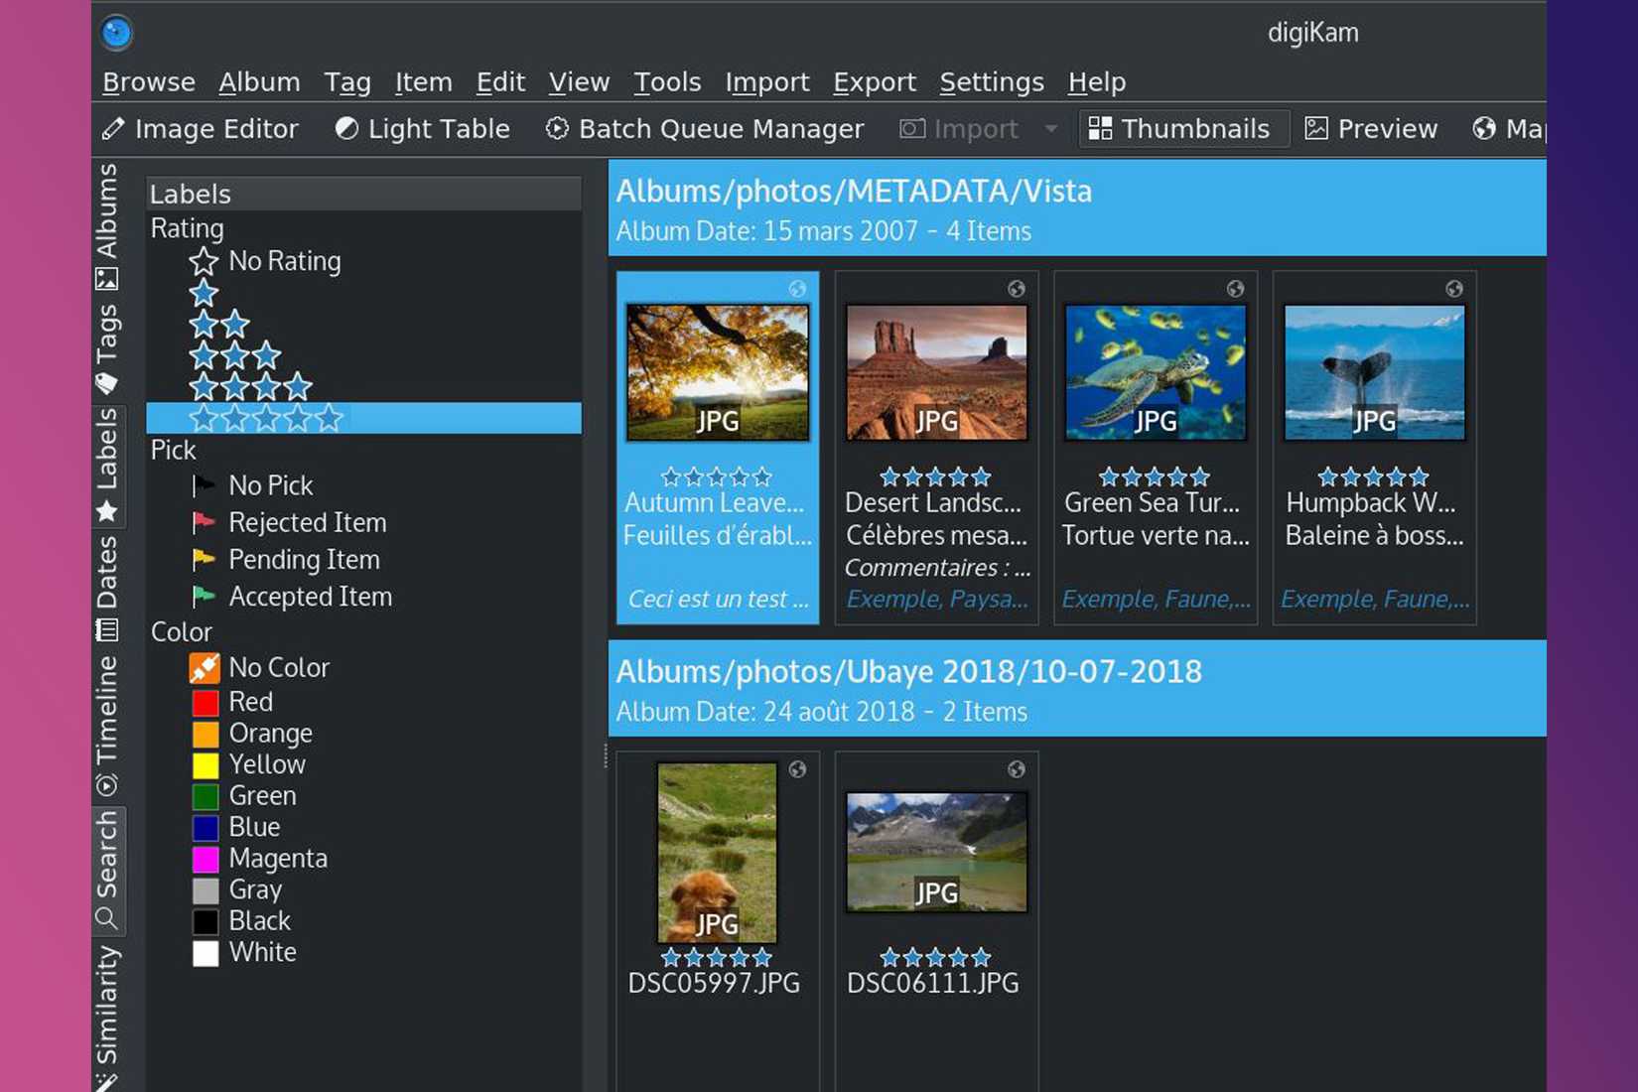Open the Import dropdown arrow

coord(1050,129)
